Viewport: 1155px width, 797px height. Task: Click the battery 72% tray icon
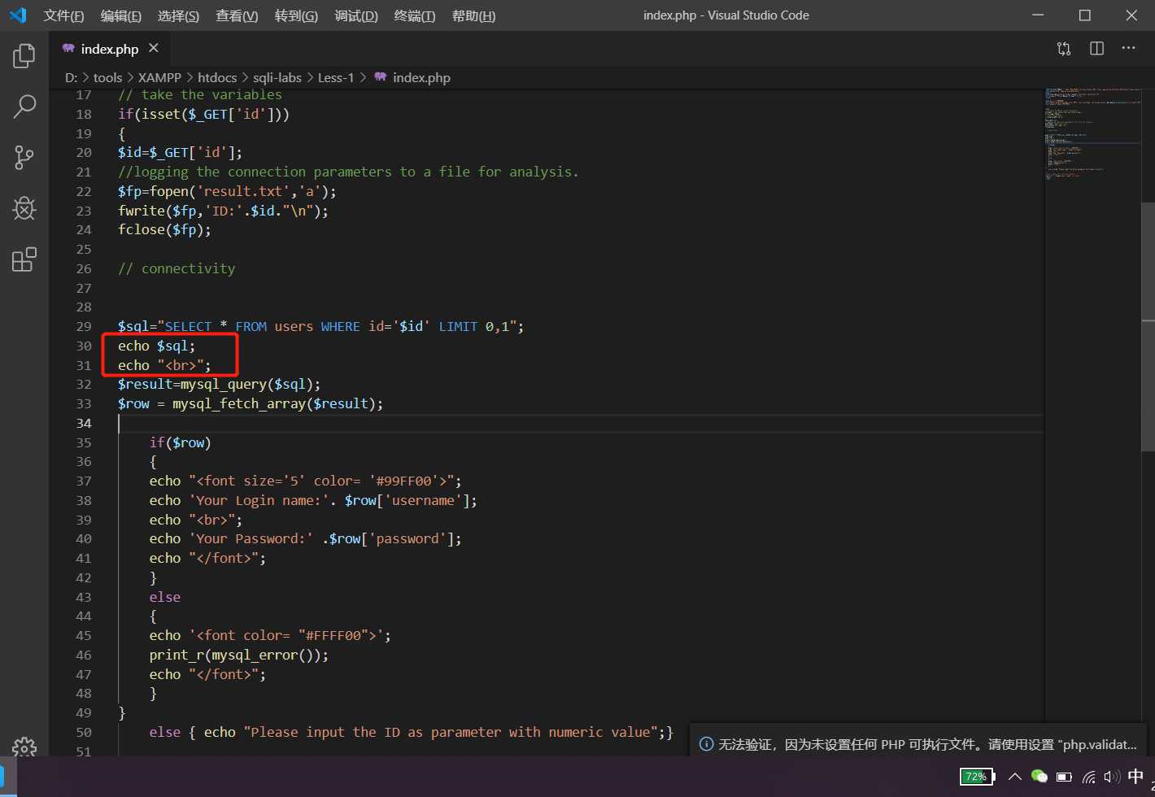pyautogui.click(x=976, y=776)
